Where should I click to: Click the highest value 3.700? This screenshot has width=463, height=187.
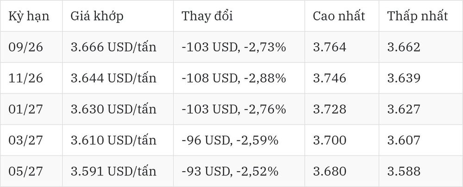tap(330, 140)
